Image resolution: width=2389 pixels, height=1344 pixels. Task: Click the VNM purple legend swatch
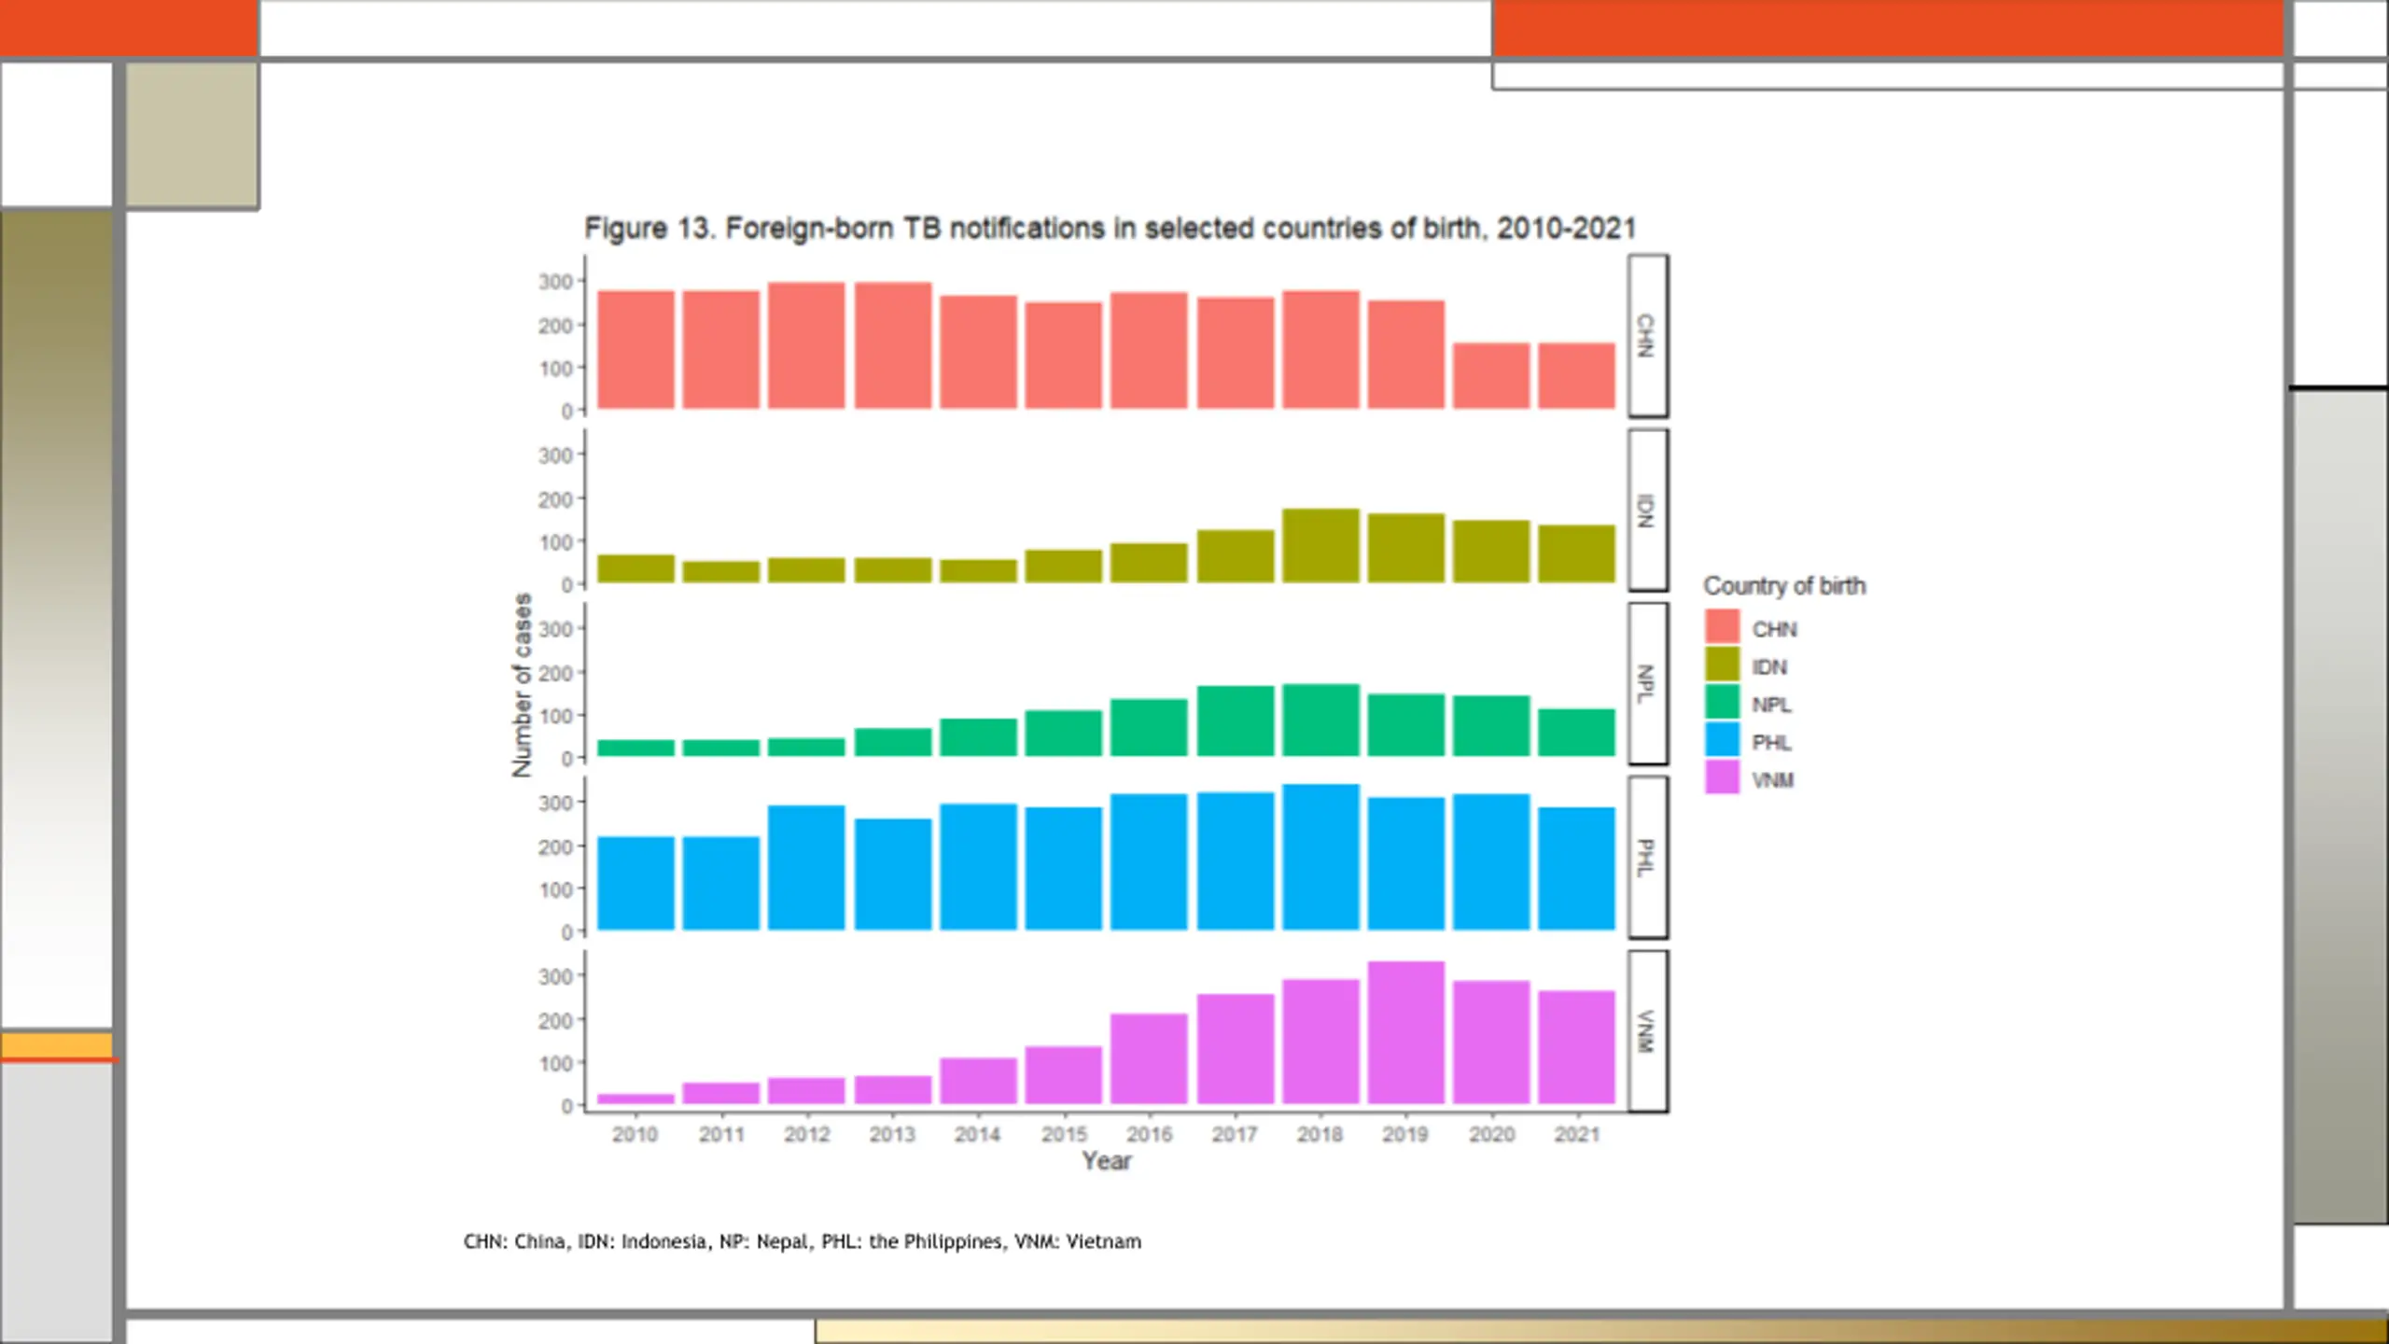1722,777
